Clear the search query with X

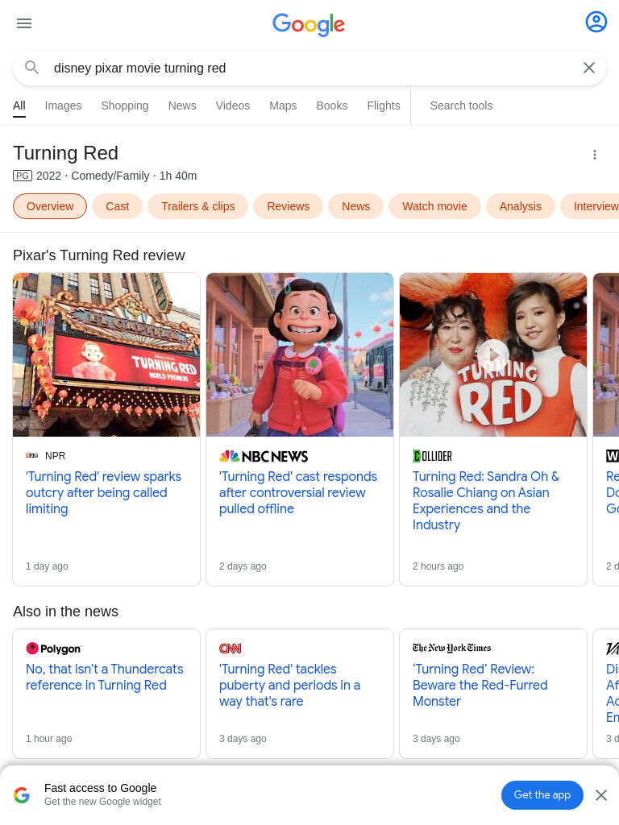589,68
